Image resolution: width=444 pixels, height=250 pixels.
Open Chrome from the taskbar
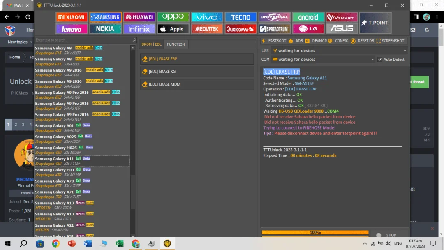pyautogui.click(x=56, y=243)
